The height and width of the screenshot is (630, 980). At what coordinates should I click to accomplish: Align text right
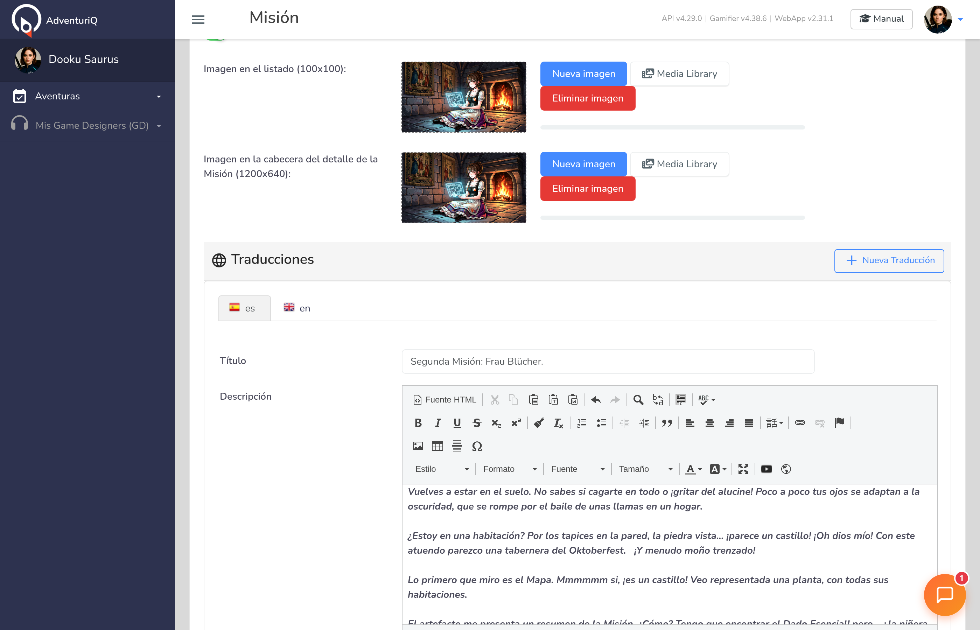[729, 423]
